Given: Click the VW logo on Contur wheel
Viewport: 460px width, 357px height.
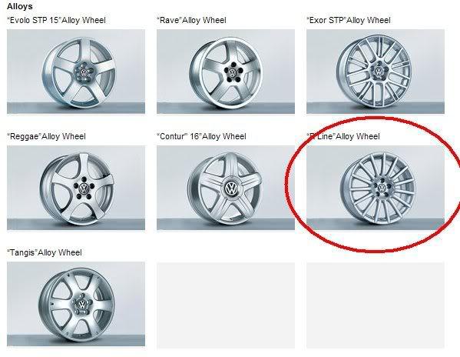Looking at the screenshot, I should 231,189.
